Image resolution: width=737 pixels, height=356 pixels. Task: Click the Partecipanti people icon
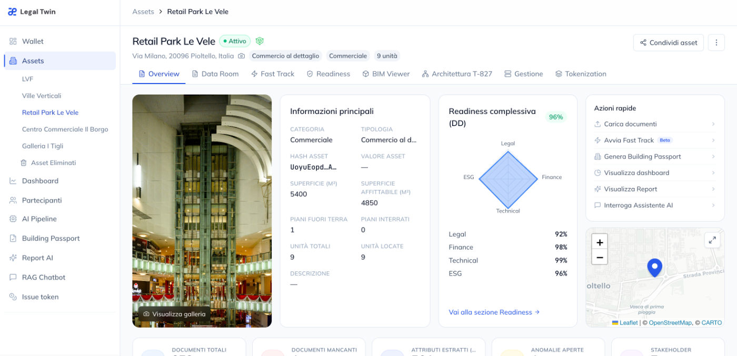click(x=13, y=200)
